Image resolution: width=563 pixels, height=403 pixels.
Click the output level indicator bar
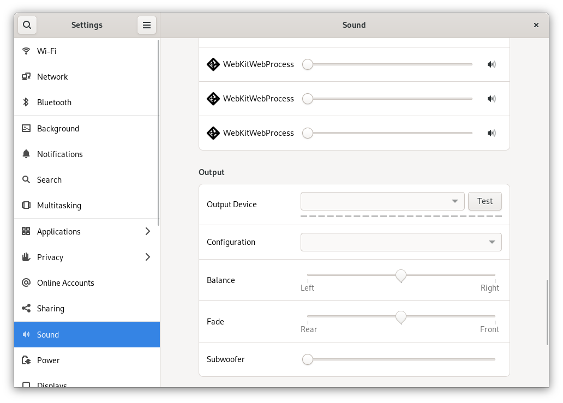pyautogui.click(x=401, y=216)
